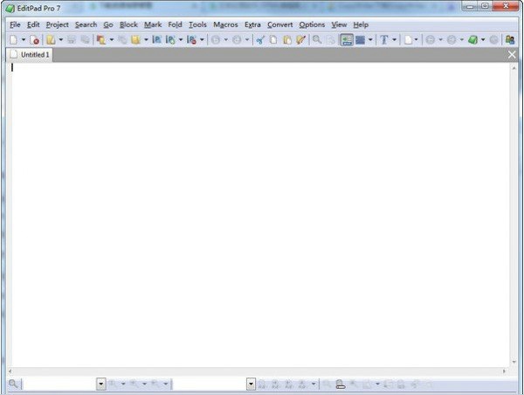Viewport: 524px width, 395px height.
Task: Click the Cut scissors icon
Action: [260, 39]
